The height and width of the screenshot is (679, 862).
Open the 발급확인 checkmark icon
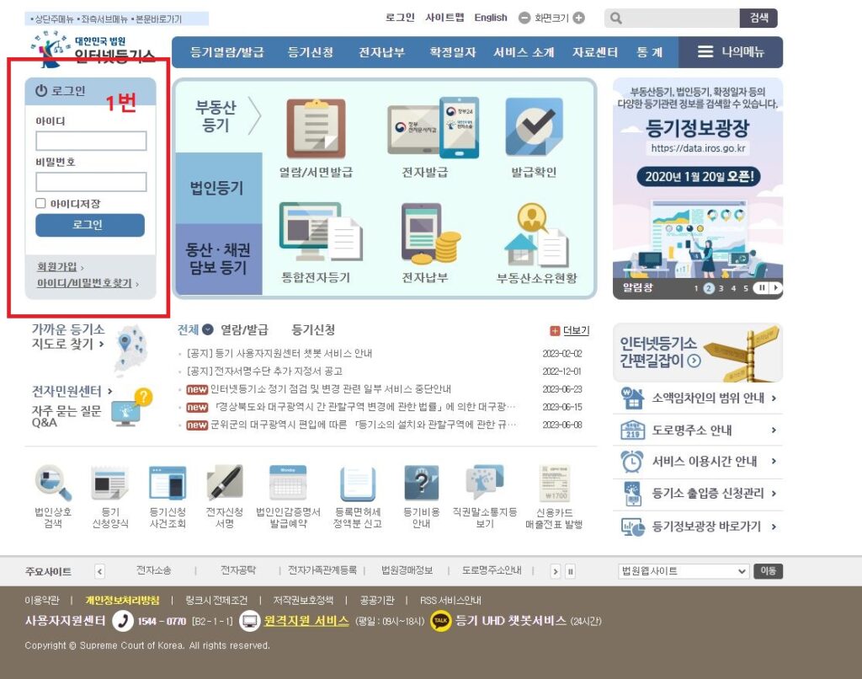pyautogui.click(x=534, y=126)
